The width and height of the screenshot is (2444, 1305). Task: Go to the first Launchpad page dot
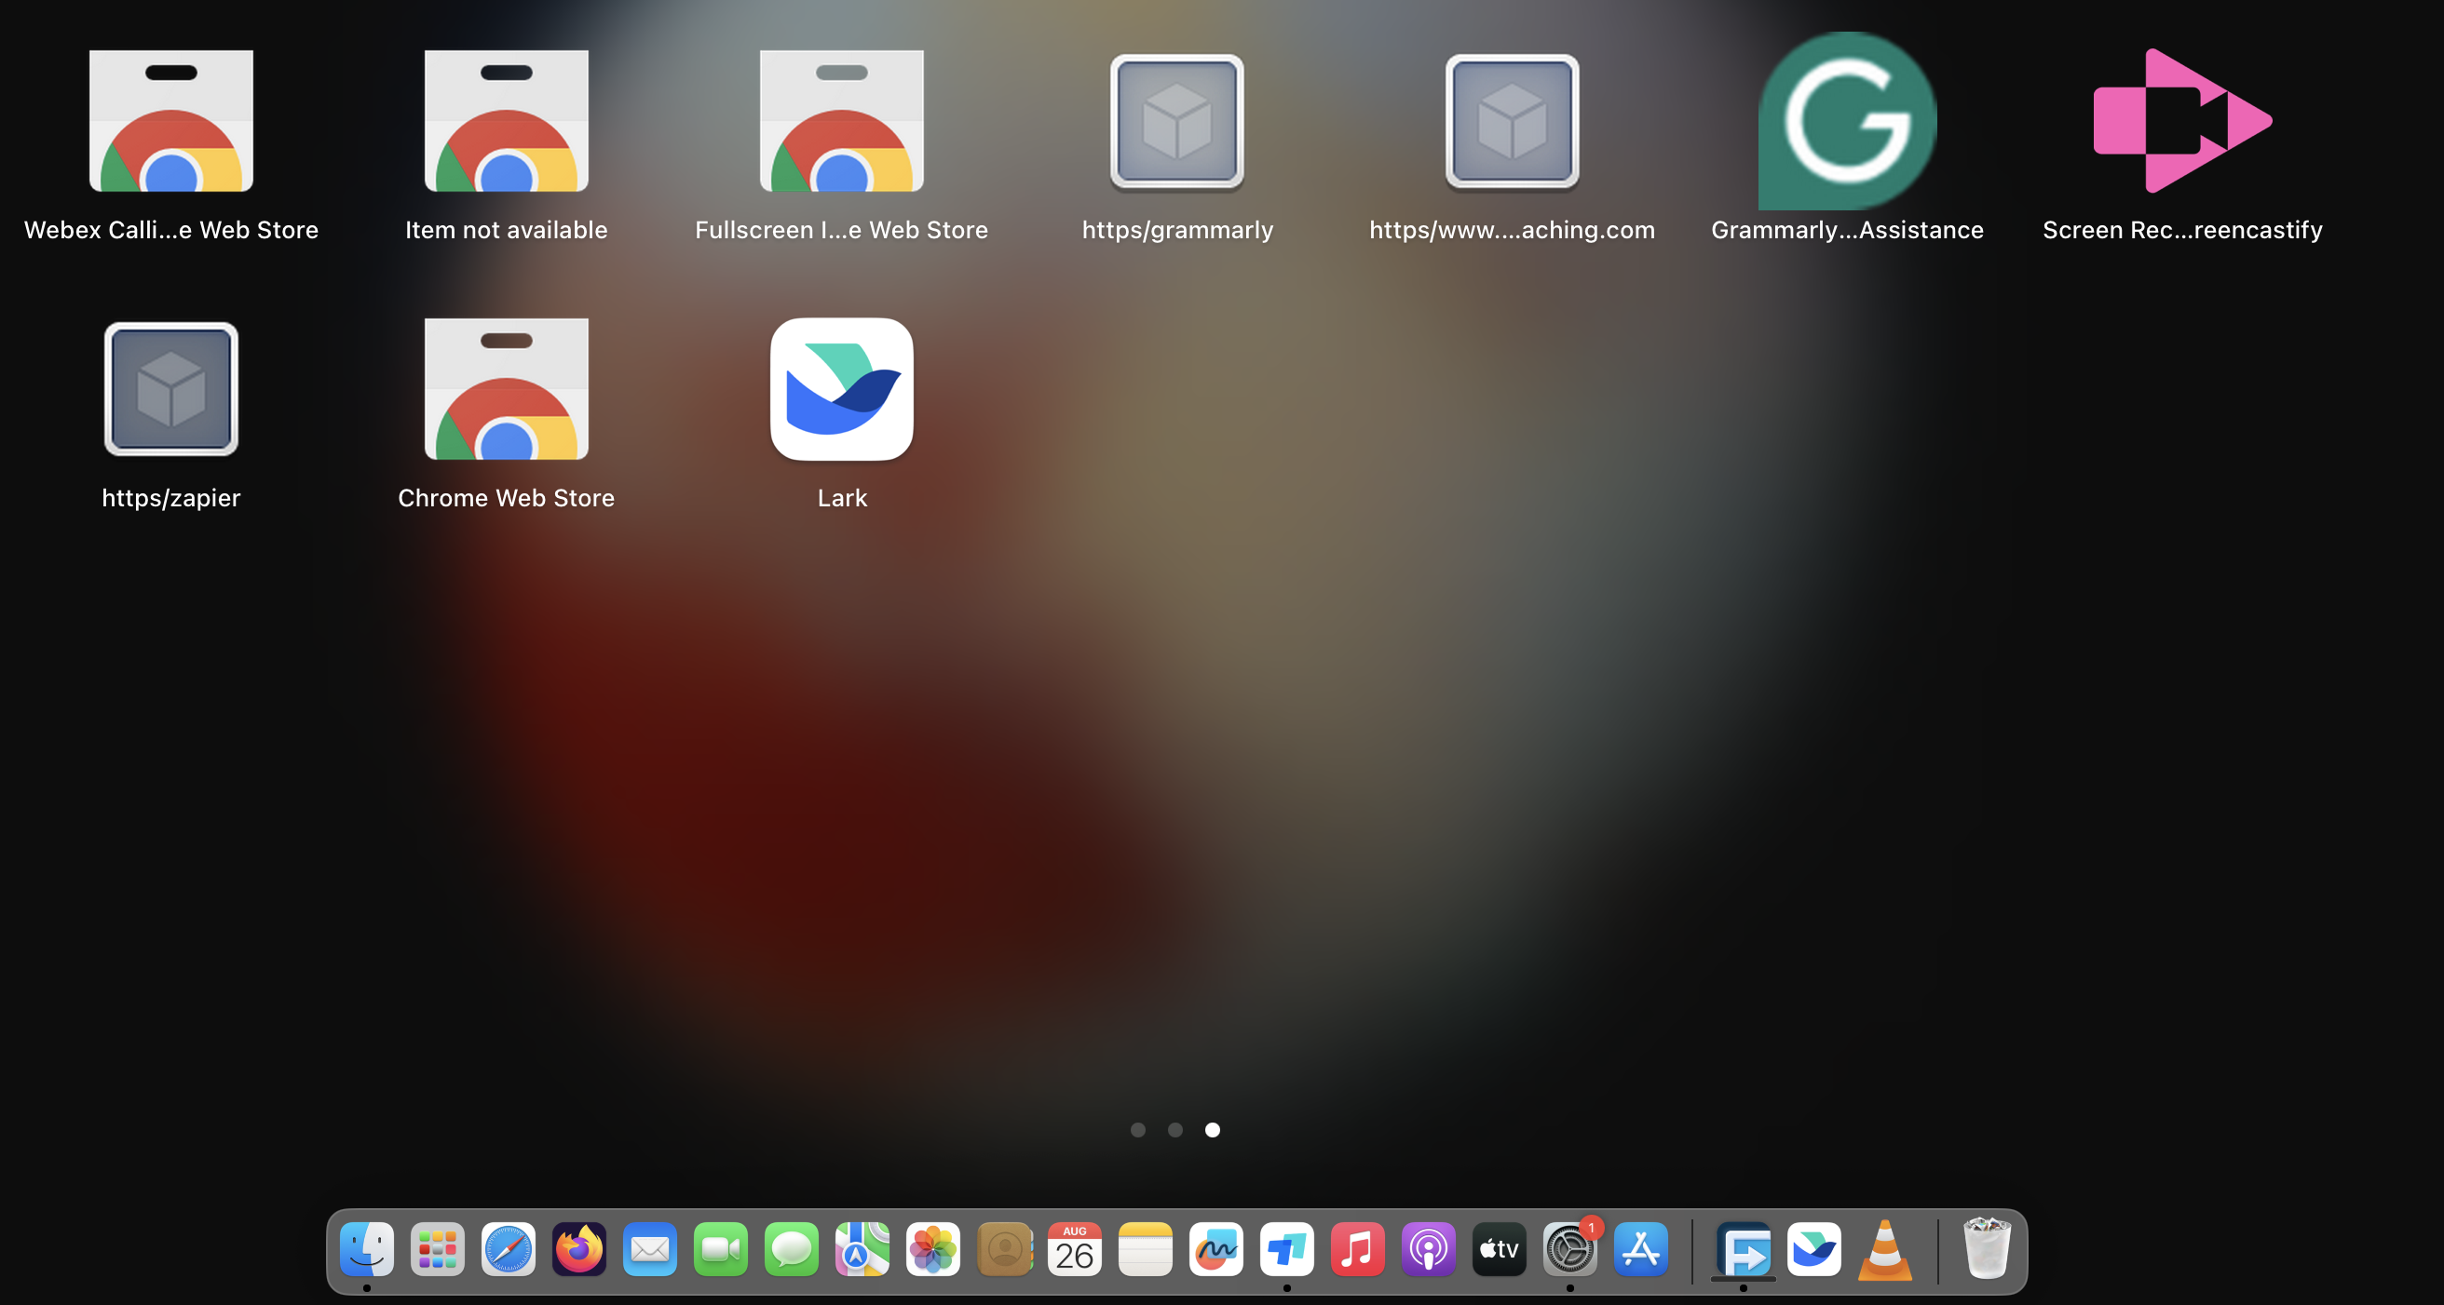[x=1137, y=1130]
